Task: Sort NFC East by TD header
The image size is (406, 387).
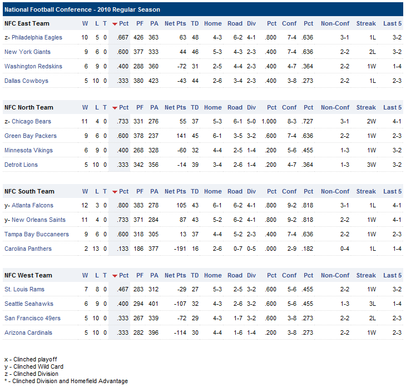Action: click(195, 23)
